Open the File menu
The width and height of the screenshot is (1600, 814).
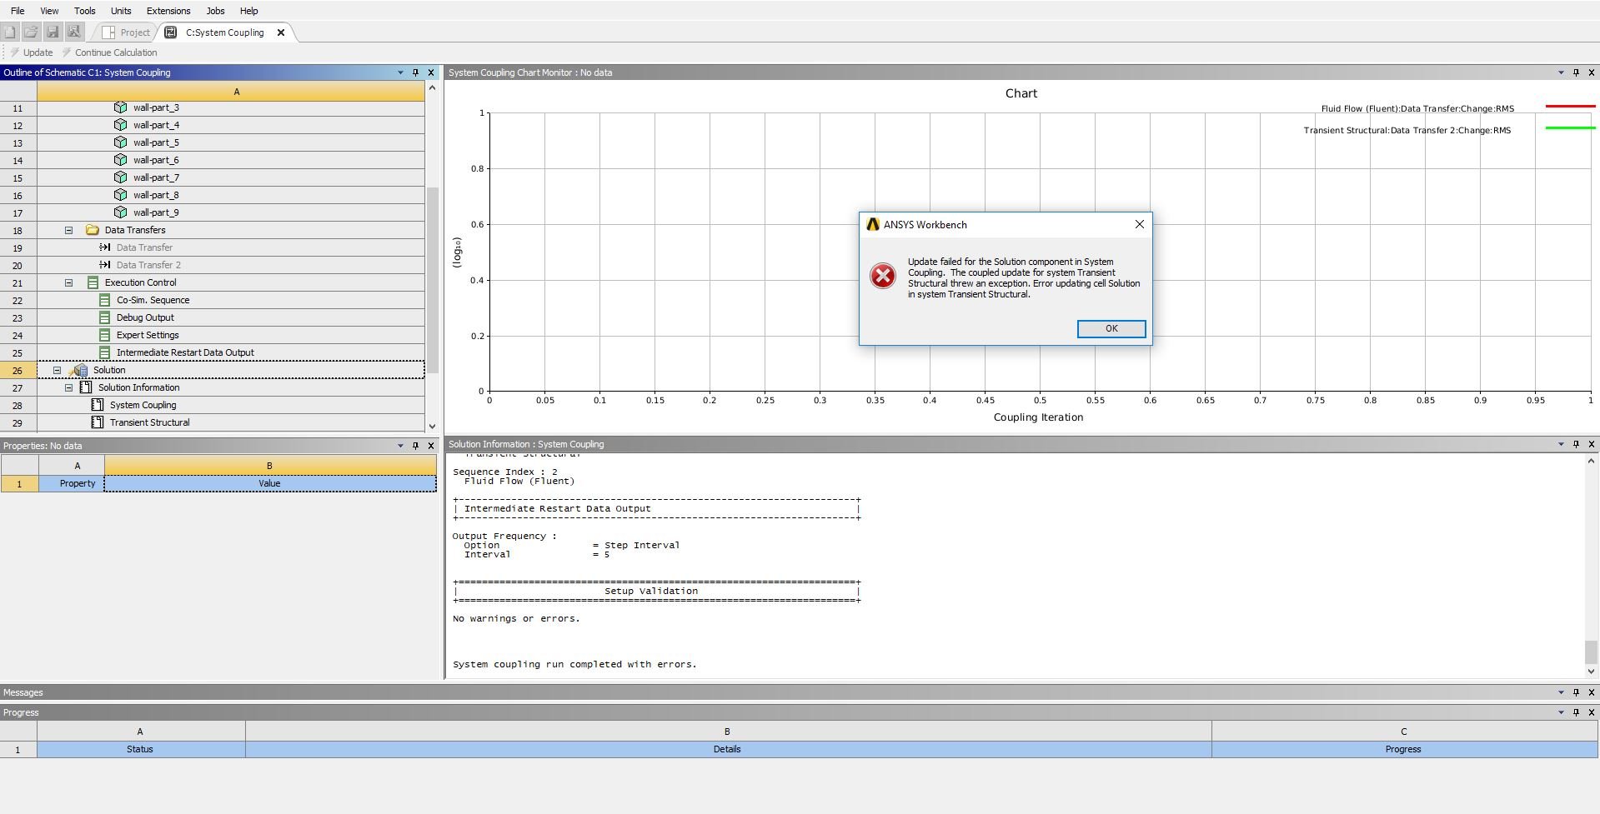(18, 11)
